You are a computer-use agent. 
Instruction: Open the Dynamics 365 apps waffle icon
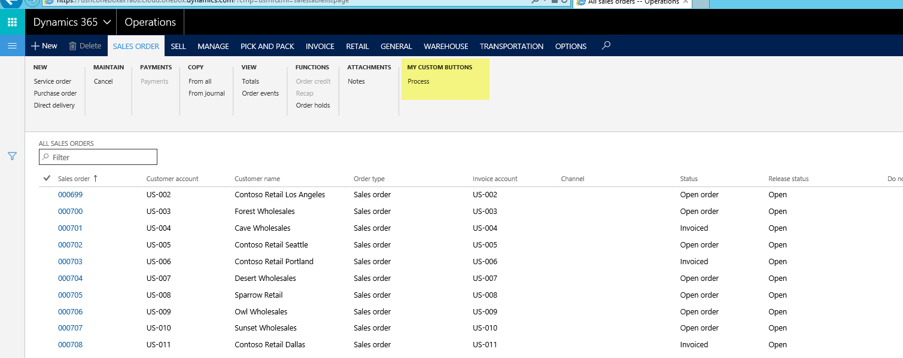click(11, 22)
